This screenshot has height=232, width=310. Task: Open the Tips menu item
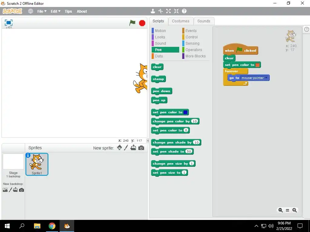tap(68, 11)
